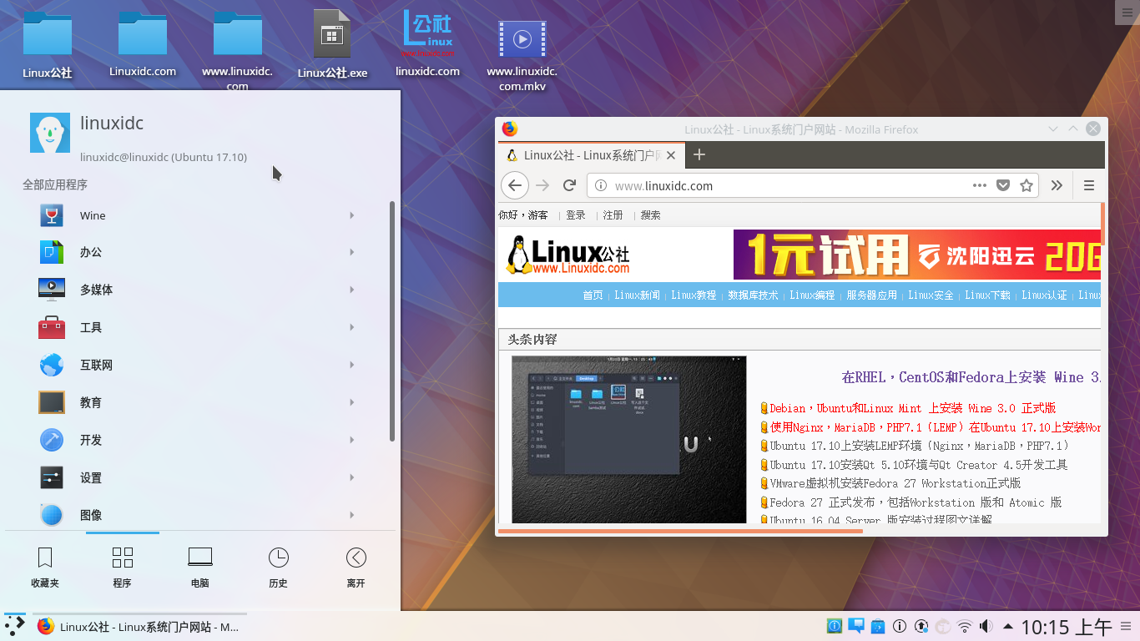Open the Linux新闻 nav link
The width and height of the screenshot is (1140, 641).
coord(638,295)
